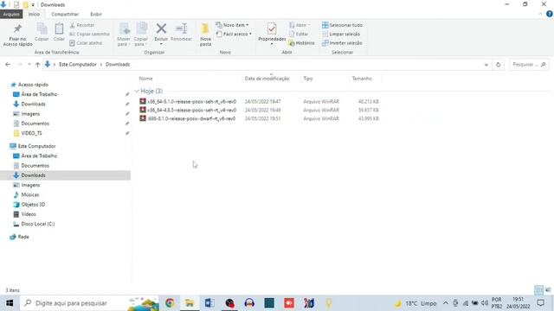Open Chrome from the taskbar
Screen dimensions: 554x311
170,303
